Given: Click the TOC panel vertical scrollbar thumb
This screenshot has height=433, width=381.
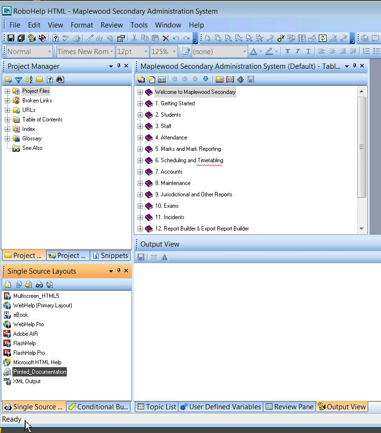Looking at the screenshot, I should click(x=362, y=147).
